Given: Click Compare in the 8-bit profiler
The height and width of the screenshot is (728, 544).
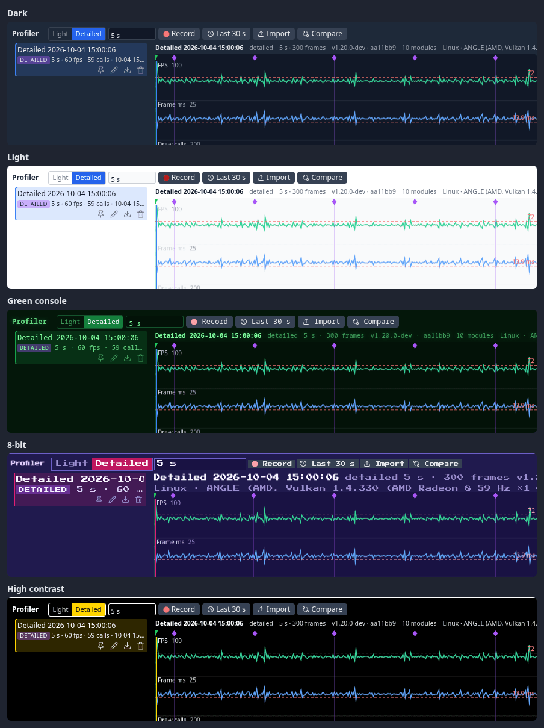Looking at the screenshot, I should 436,464.
